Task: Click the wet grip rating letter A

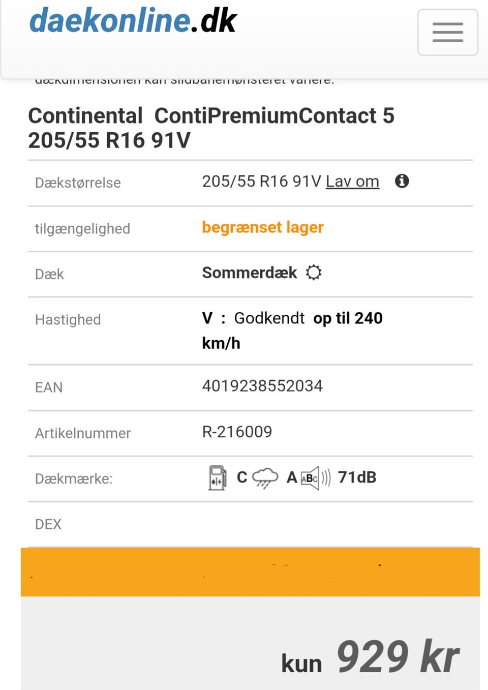Action: 292,477
